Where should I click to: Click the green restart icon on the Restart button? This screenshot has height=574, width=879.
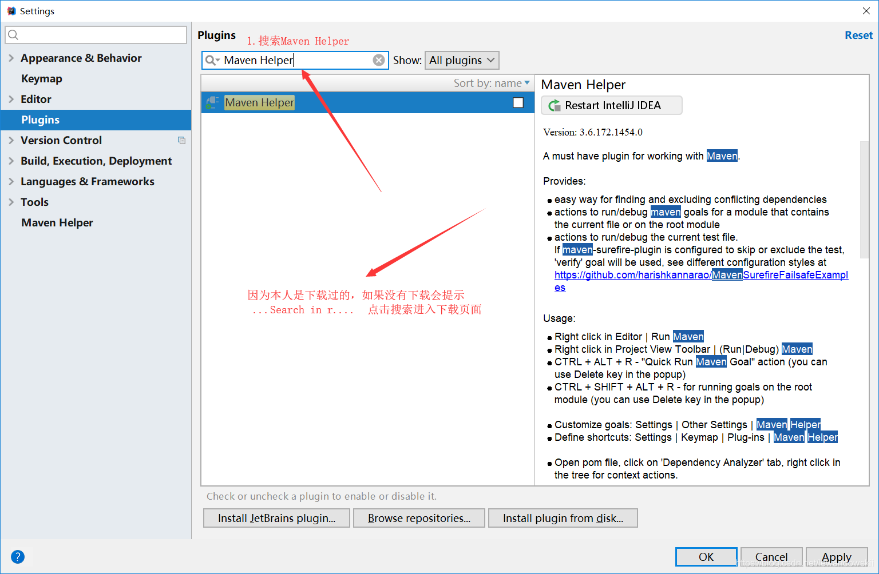click(x=554, y=105)
